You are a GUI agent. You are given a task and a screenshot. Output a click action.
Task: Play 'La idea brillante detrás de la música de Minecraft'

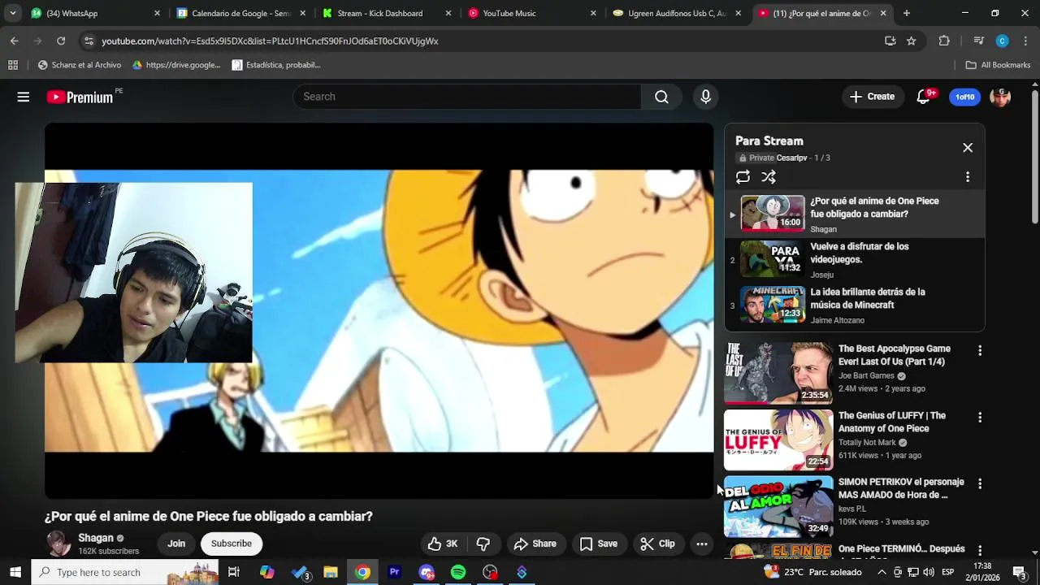(x=855, y=305)
